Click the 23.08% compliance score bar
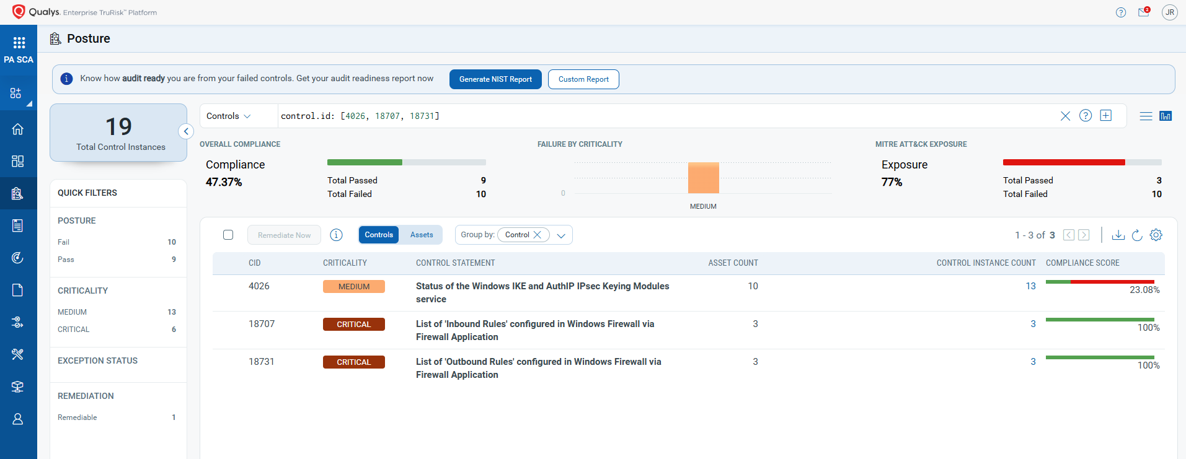 1100,282
